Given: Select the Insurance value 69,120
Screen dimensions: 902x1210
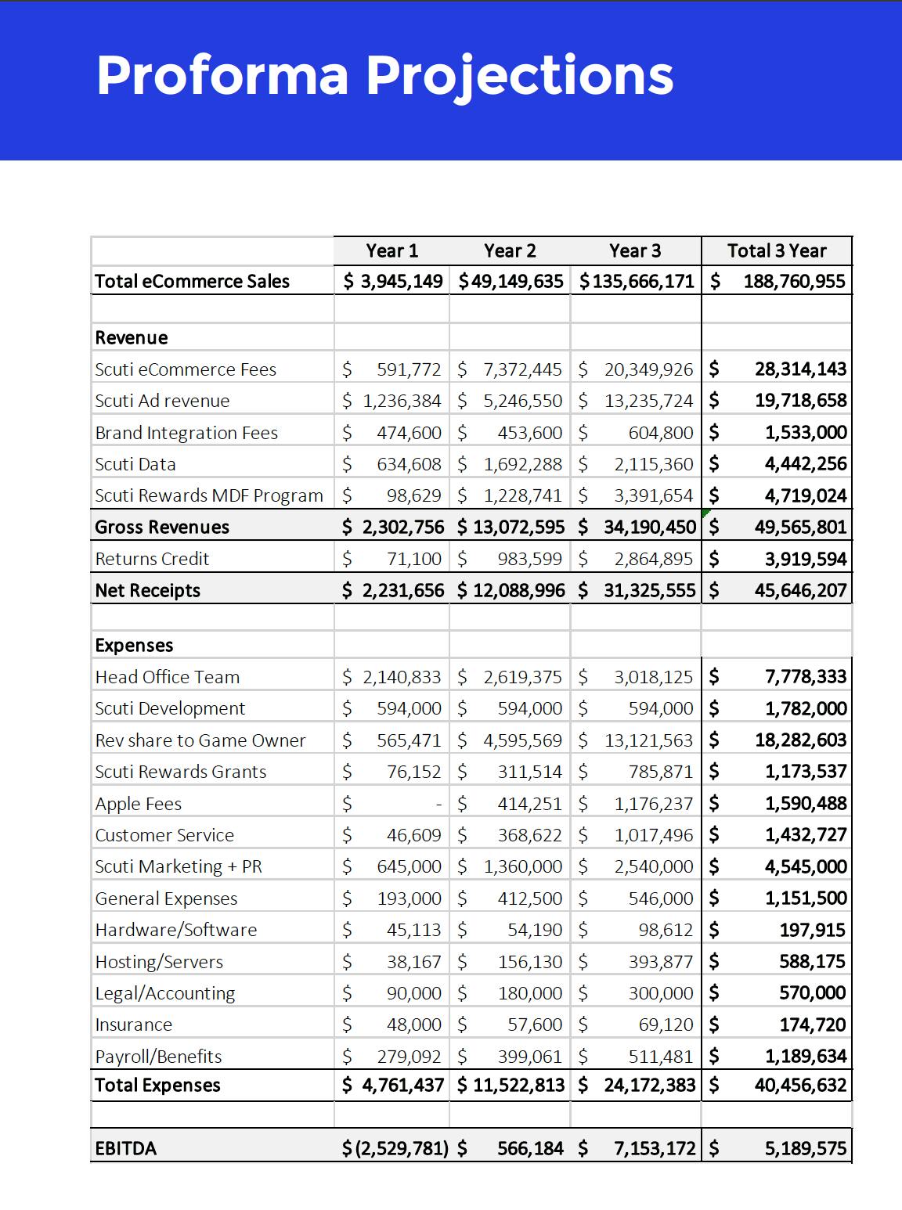Looking at the screenshot, I should pos(666,1025).
